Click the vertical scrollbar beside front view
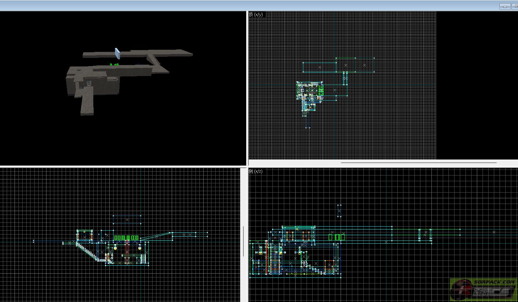 coord(243,242)
